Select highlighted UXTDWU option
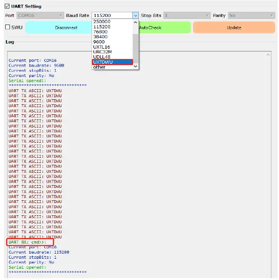The image size is (279, 280). click(x=112, y=62)
